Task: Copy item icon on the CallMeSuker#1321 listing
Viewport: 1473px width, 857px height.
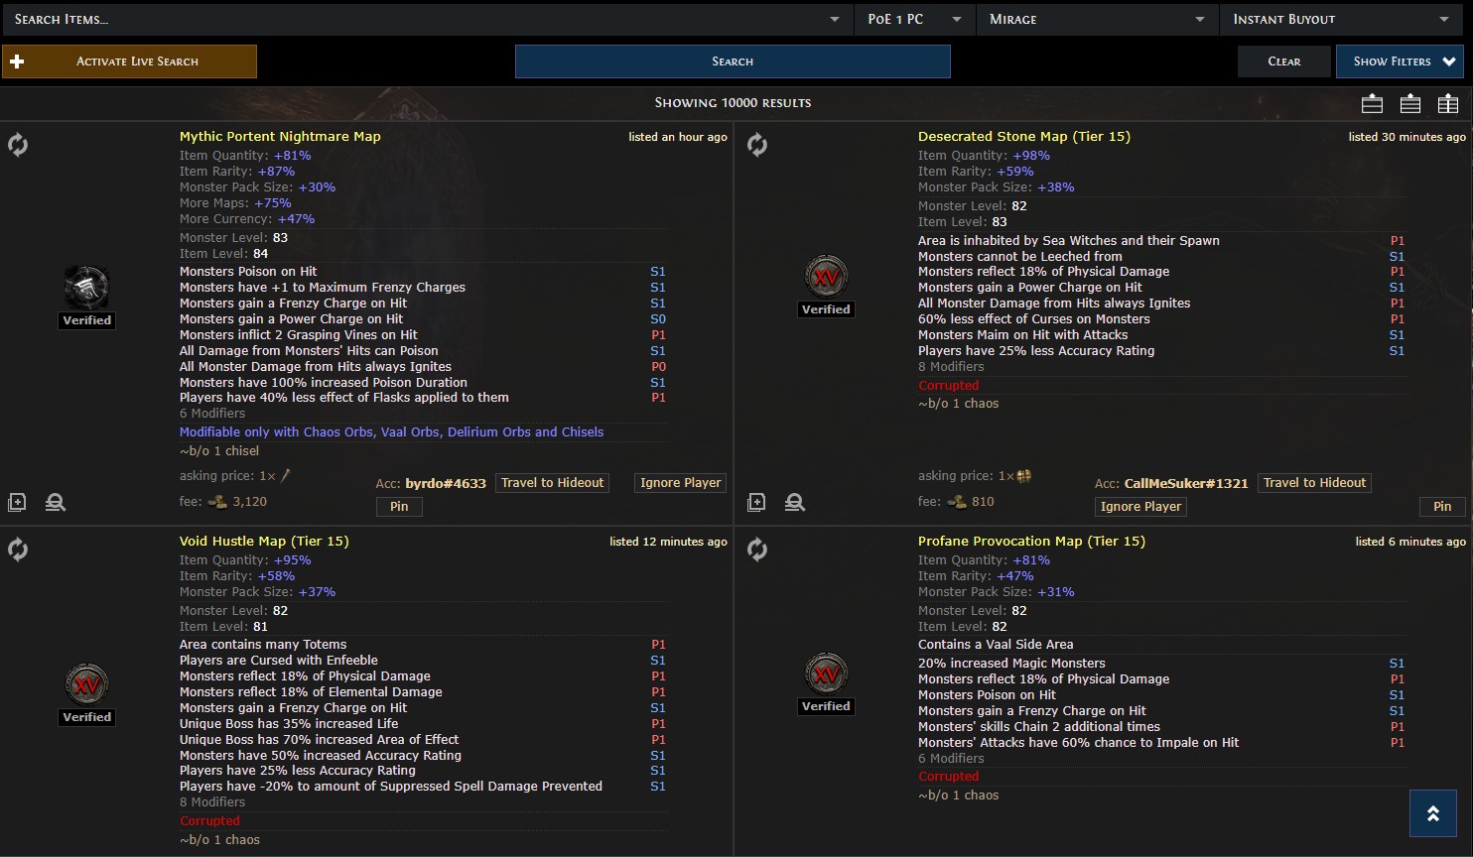Action: click(756, 503)
